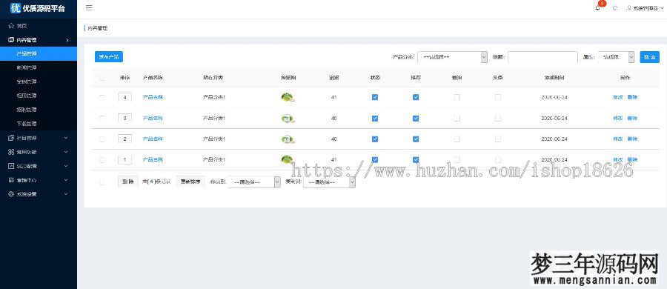
Task: Click the user avatar icon in top bar
Action: [x=629, y=8]
